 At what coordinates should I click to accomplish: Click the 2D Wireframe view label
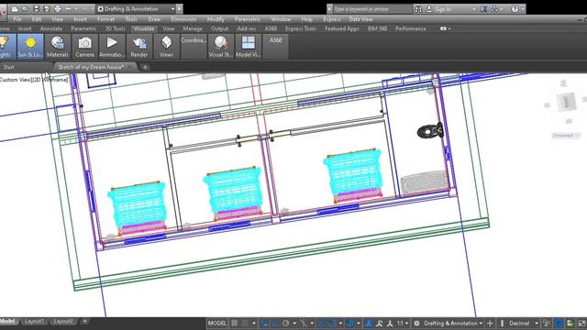51,80
